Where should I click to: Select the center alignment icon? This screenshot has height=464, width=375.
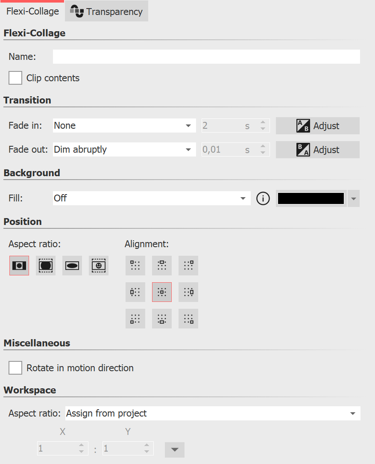click(162, 292)
